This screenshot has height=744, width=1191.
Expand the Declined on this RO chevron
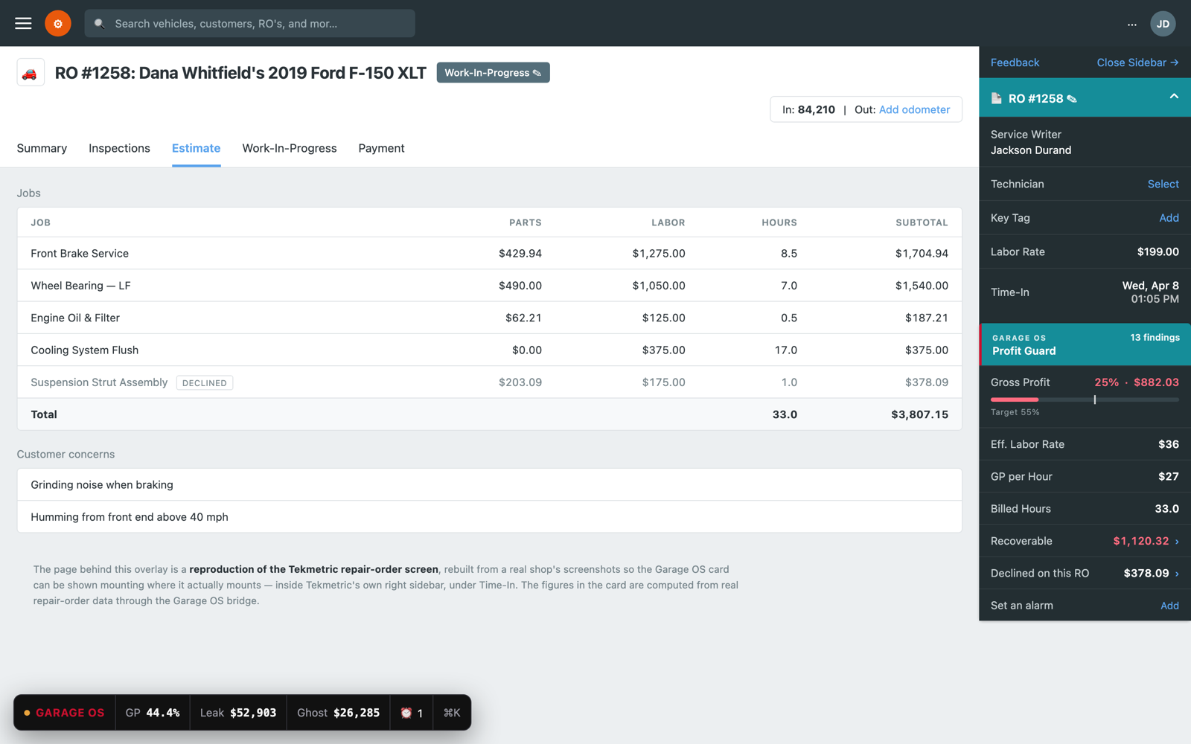1177,574
